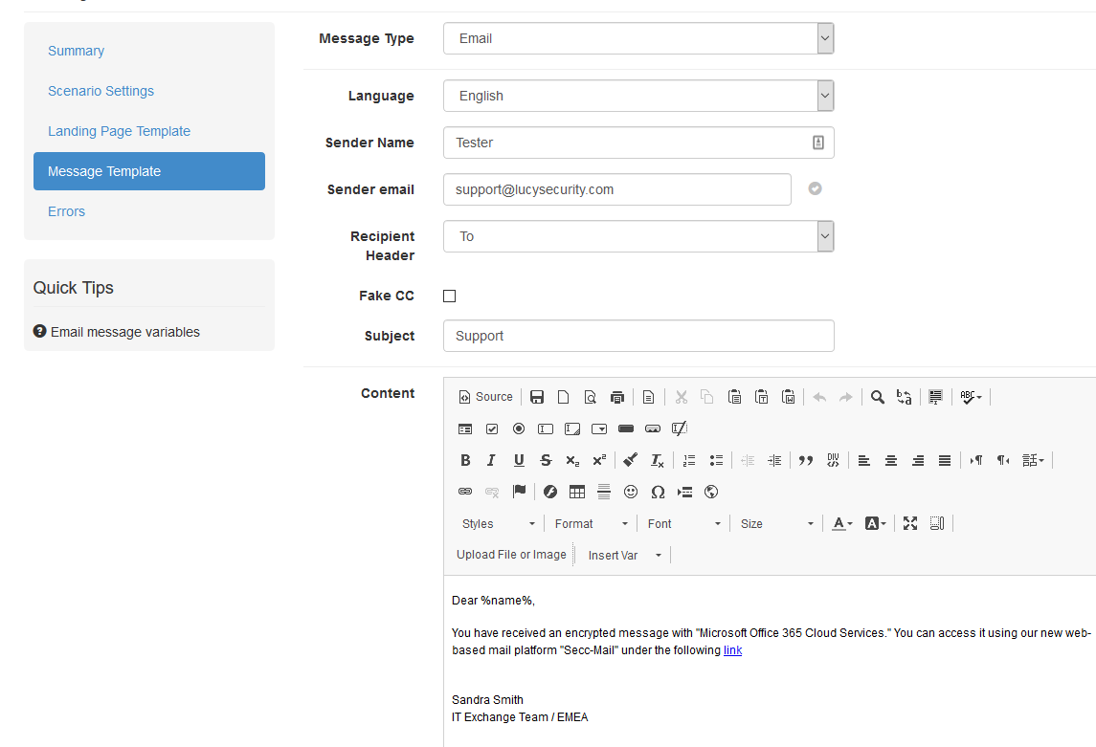Insert a text field
Screen dimensions: 1096x747
tap(546, 428)
